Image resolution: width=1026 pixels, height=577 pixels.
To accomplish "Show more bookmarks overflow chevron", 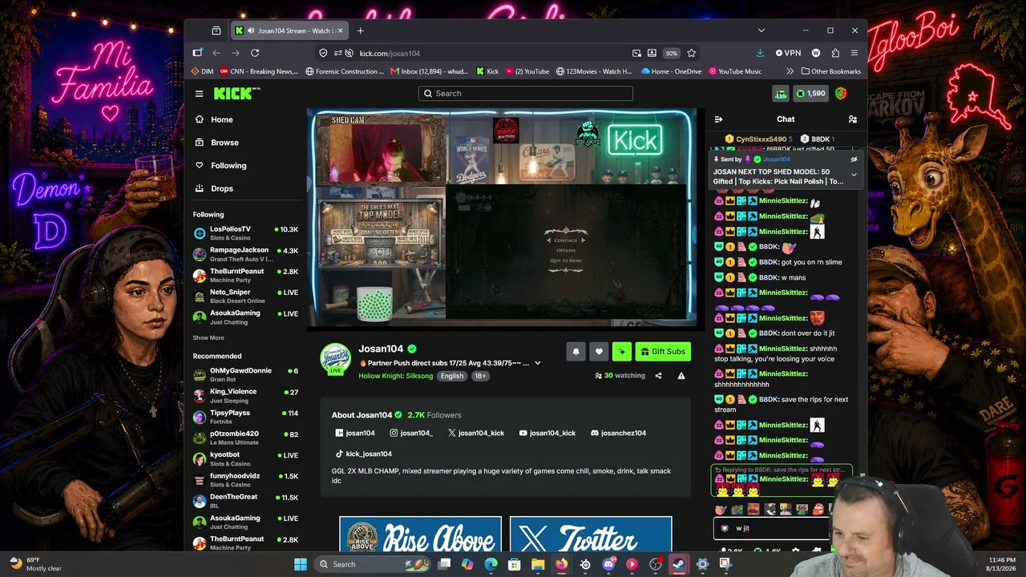I will [x=790, y=71].
